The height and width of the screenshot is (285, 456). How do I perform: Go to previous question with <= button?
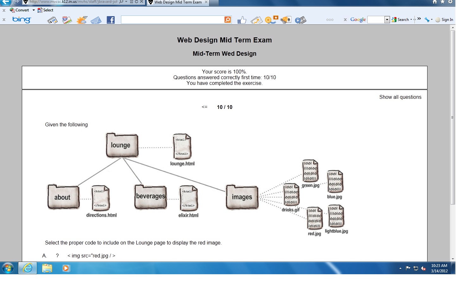[x=205, y=107]
